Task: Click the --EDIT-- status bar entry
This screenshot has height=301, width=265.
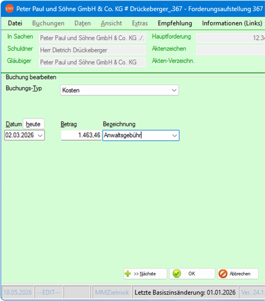Action: coord(49,293)
